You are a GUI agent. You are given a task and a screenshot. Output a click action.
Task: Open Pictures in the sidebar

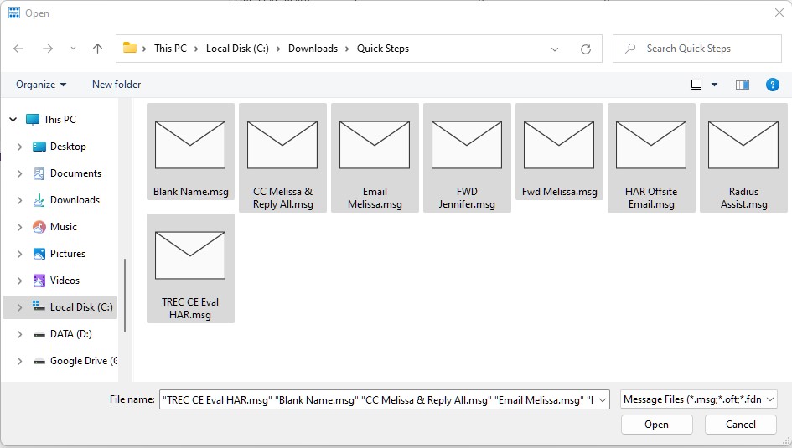(x=67, y=253)
